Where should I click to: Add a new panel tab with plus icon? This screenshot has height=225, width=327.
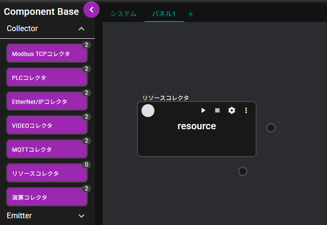pos(191,14)
